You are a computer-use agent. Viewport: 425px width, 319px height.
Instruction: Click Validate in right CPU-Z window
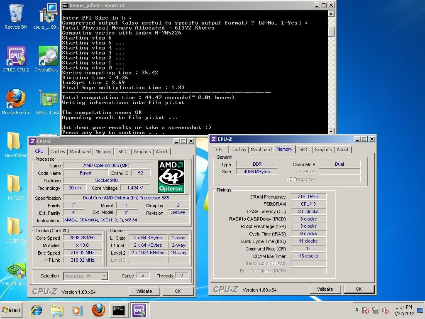pyautogui.click(x=325, y=289)
